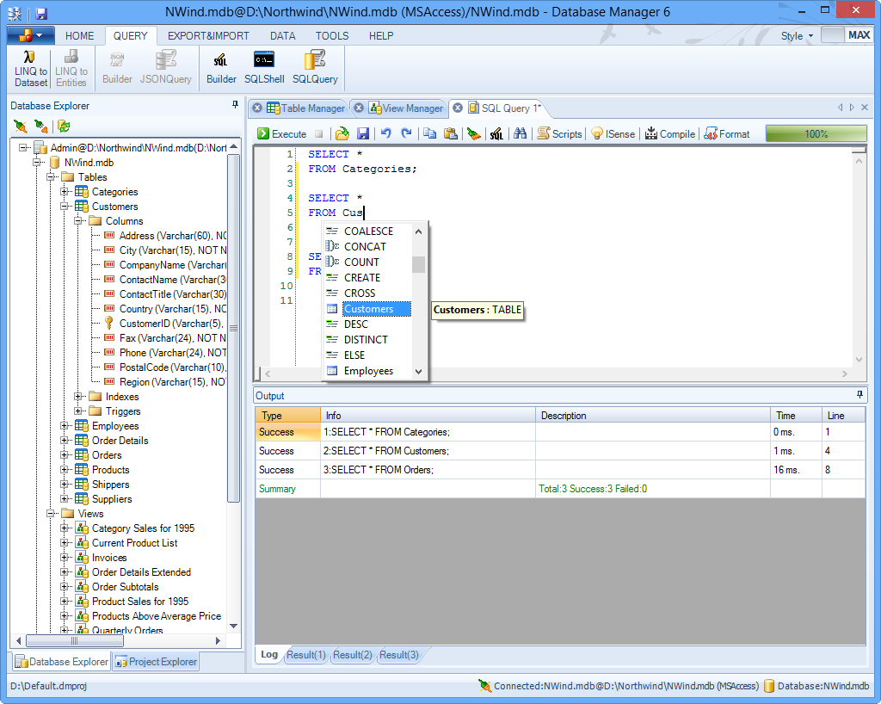Viewport: 881px width, 704px height.
Task: Execute the SQL query
Action: (282, 133)
